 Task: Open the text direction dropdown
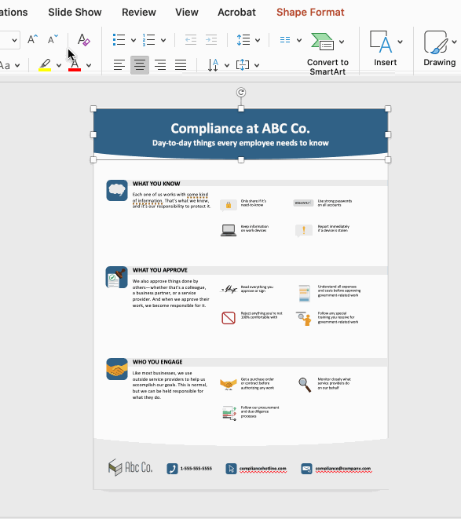[227, 65]
